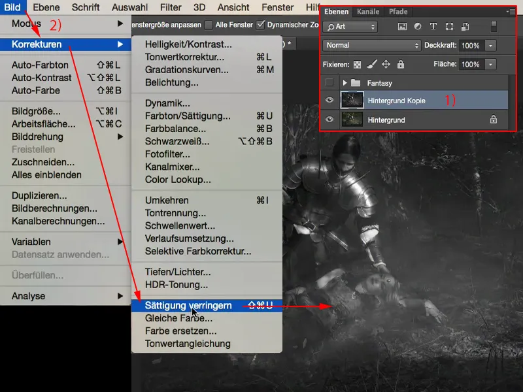Open the Normal blend mode dropdown
The width and height of the screenshot is (523, 392).
tap(371, 45)
